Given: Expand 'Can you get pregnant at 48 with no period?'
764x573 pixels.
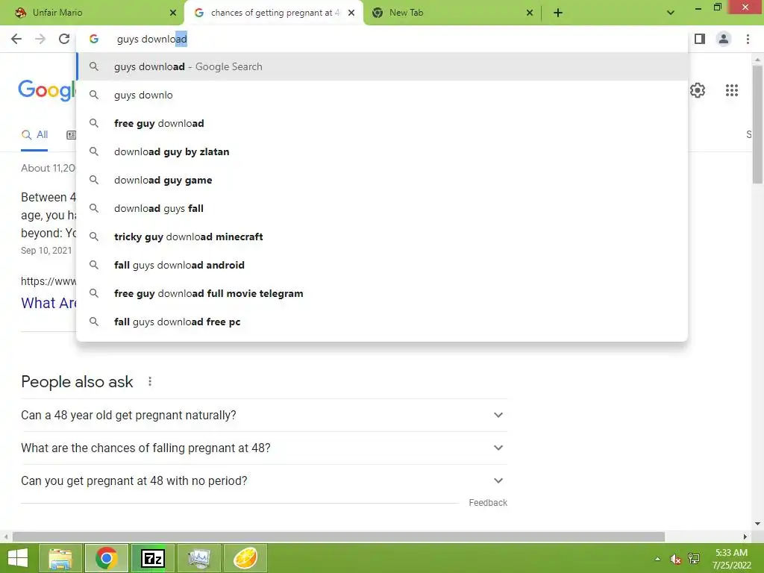Looking at the screenshot, I should [x=264, y=480].
